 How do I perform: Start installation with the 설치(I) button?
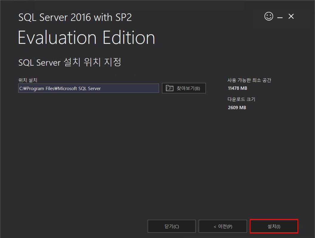[x=274, y=226]
